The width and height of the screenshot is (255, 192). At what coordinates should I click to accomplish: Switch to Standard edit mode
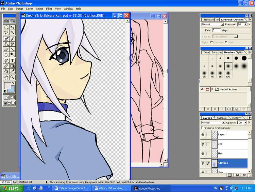pyautogui.click(x=6, y=98)
